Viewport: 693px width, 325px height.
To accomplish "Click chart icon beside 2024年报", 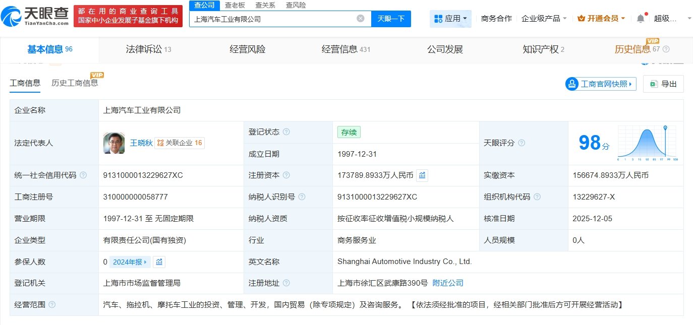I will click(159, 262).
